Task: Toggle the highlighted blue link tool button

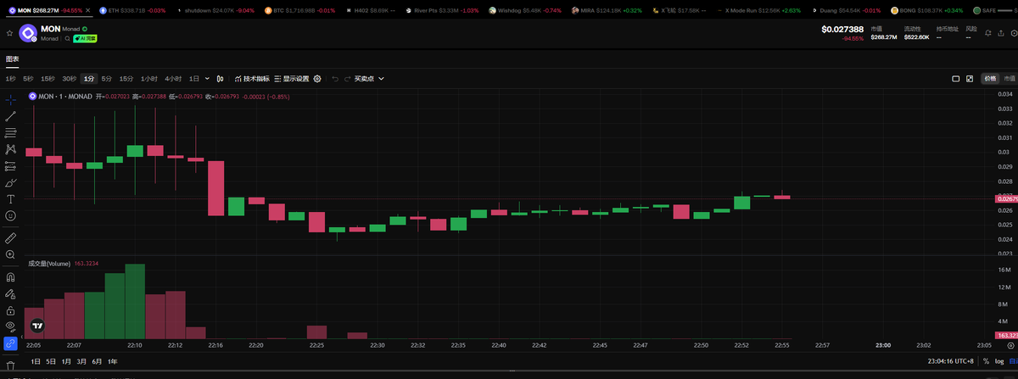Action: coord(10,344)
